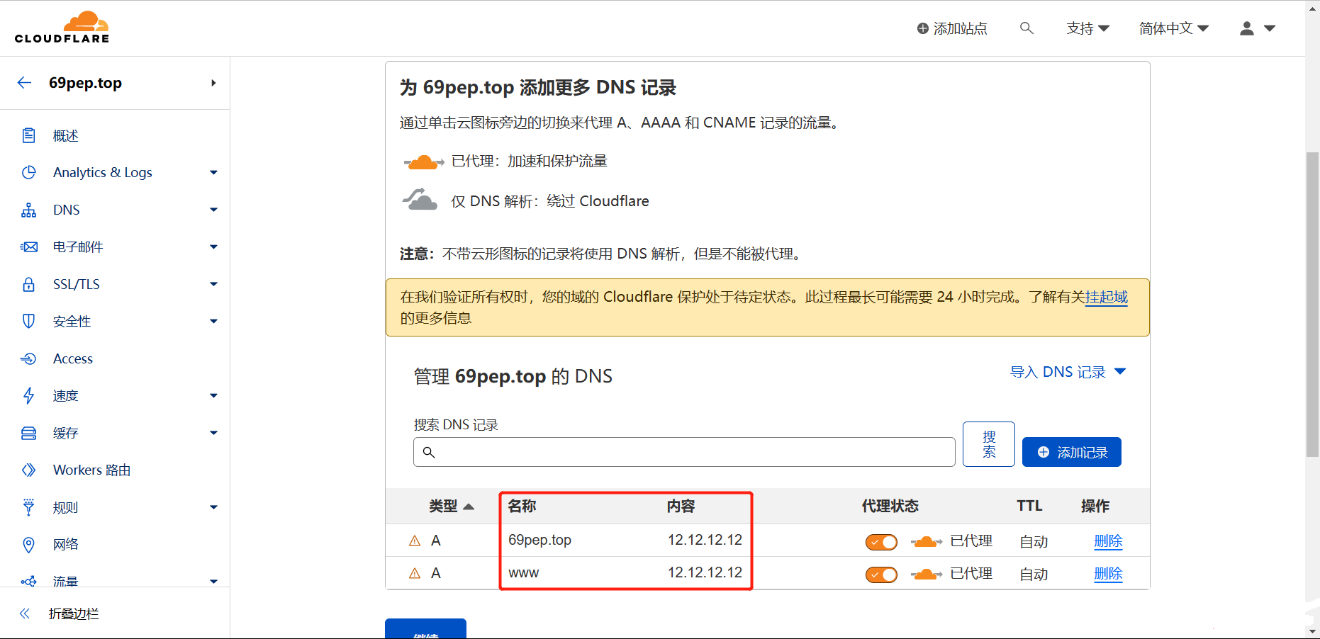Expand the 速度 submenu arrow
The image size is (1320, 639).
(x=213, y=395)
